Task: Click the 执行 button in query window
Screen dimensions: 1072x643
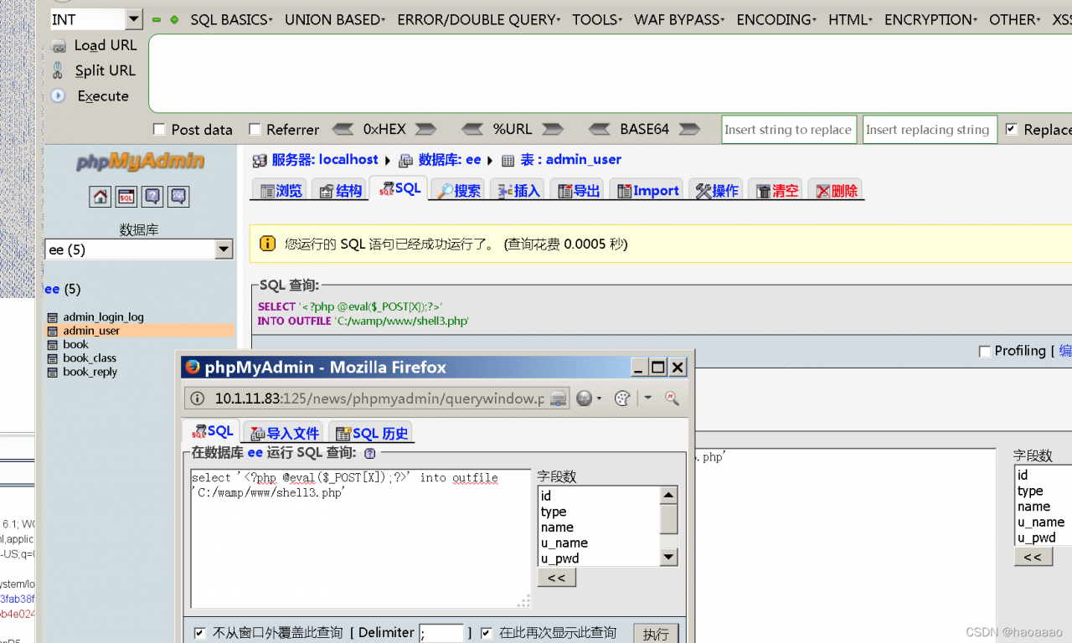Action: (x=656, y=634)
